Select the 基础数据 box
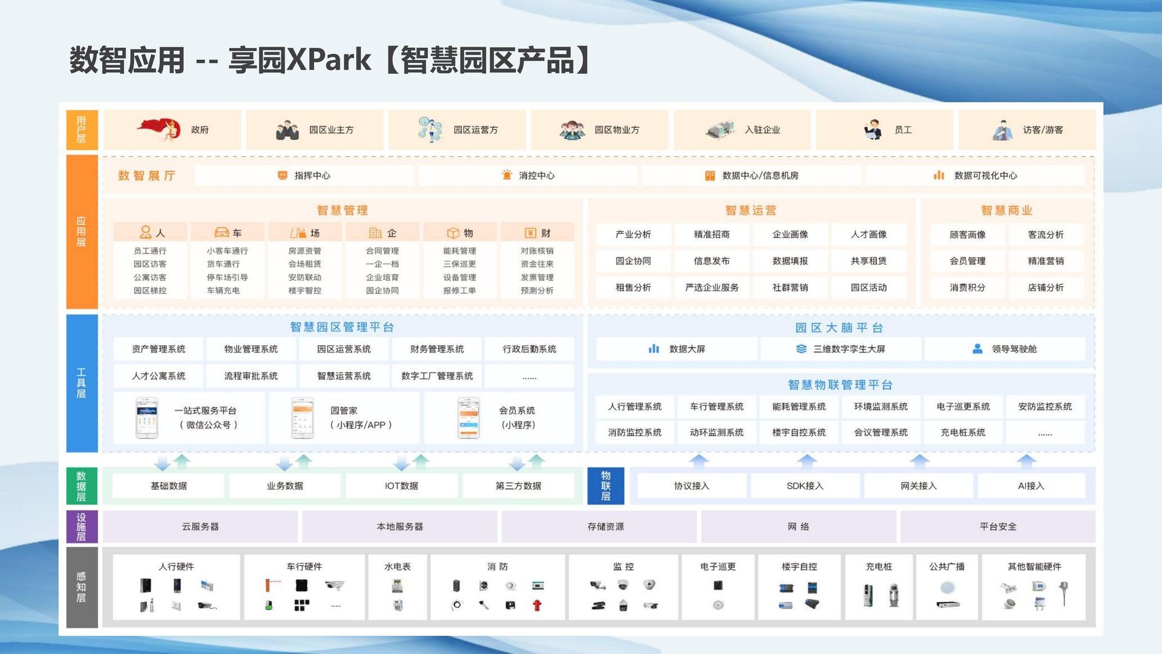 (169, 486)
